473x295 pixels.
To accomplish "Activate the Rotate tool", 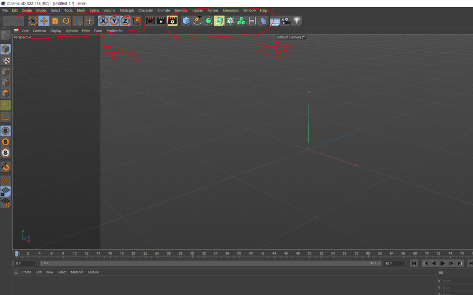I will coord(66,21).
